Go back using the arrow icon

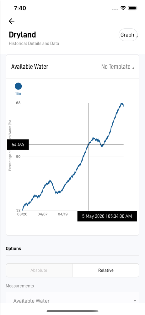pos(12,21)
